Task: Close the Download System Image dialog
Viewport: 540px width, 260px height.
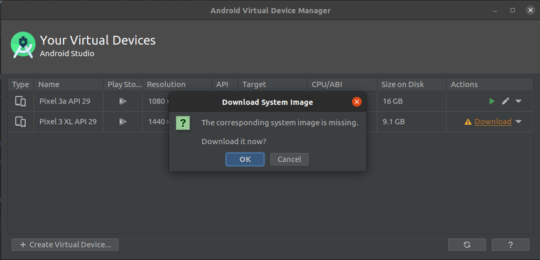Action: (357, 101)
